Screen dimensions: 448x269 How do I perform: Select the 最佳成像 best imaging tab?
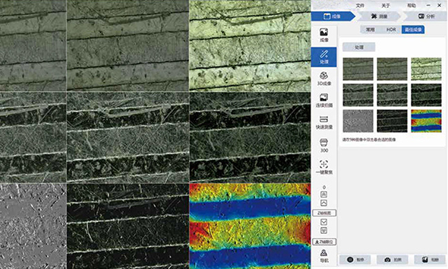(413, 30)
